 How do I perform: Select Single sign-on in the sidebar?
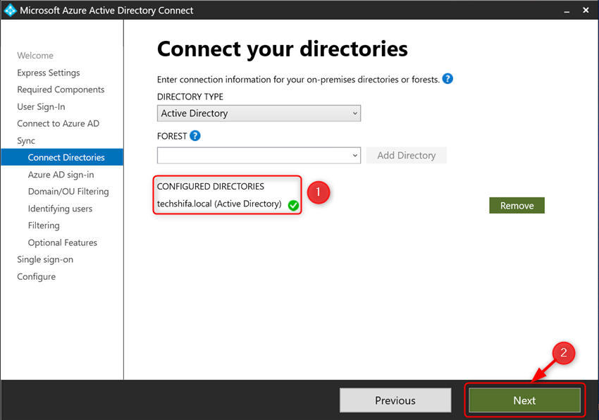click(x=45, y=259)
